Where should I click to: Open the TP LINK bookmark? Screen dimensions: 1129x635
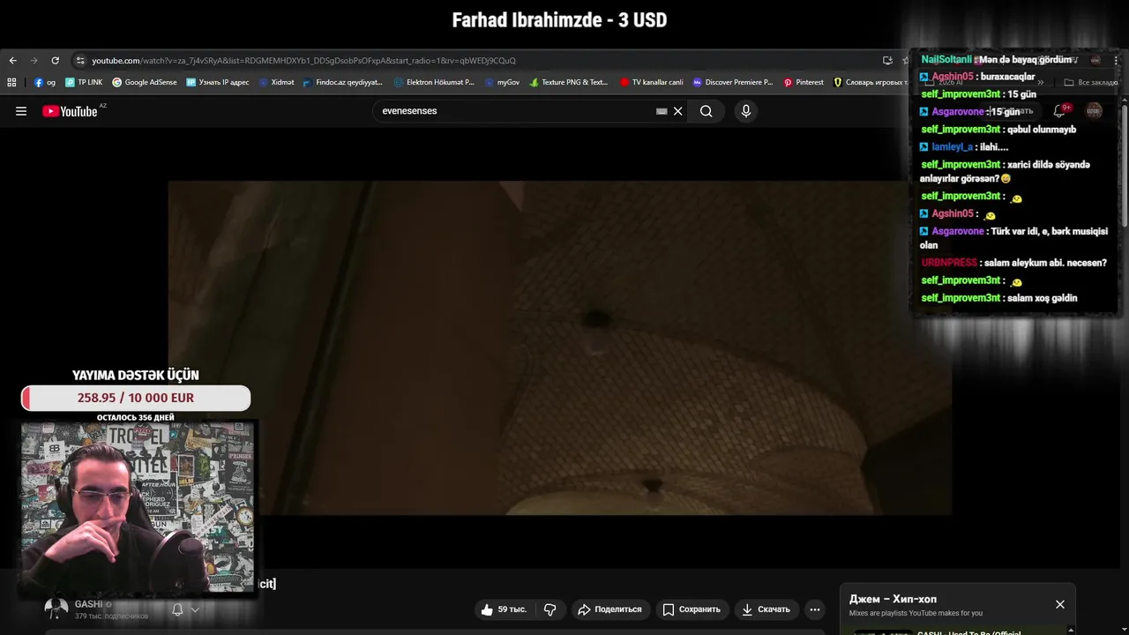(x=84, y=82)
